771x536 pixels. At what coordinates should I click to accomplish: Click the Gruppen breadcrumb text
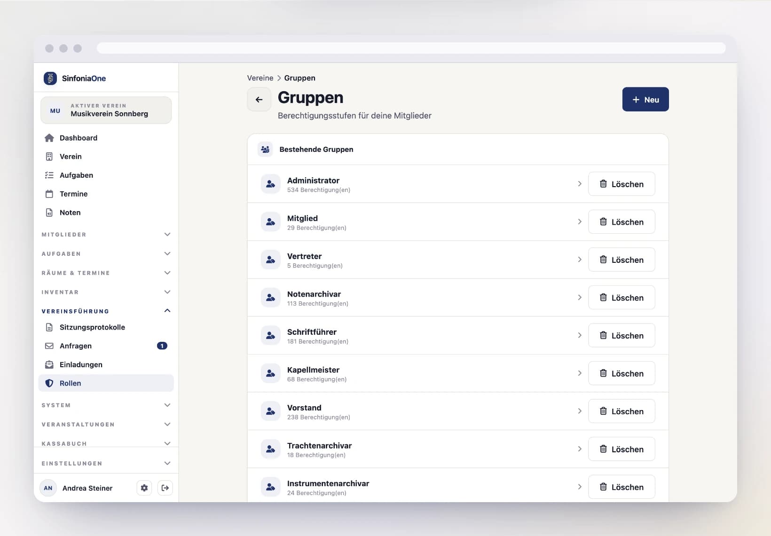pyautogui.click(x=299, y=78)
